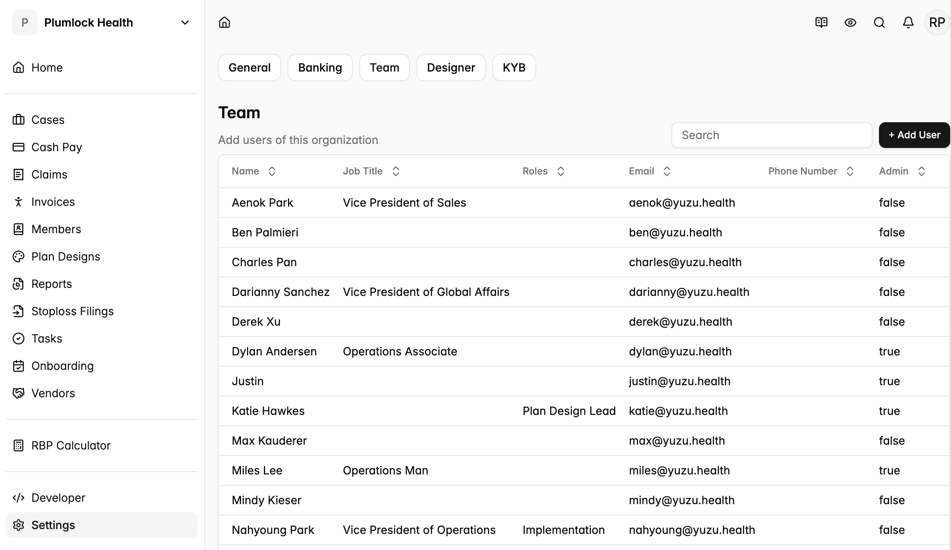This screenshot has height=550, width=951.
Task: Go to Plan Designs palette item
Action: pos(66,257)
